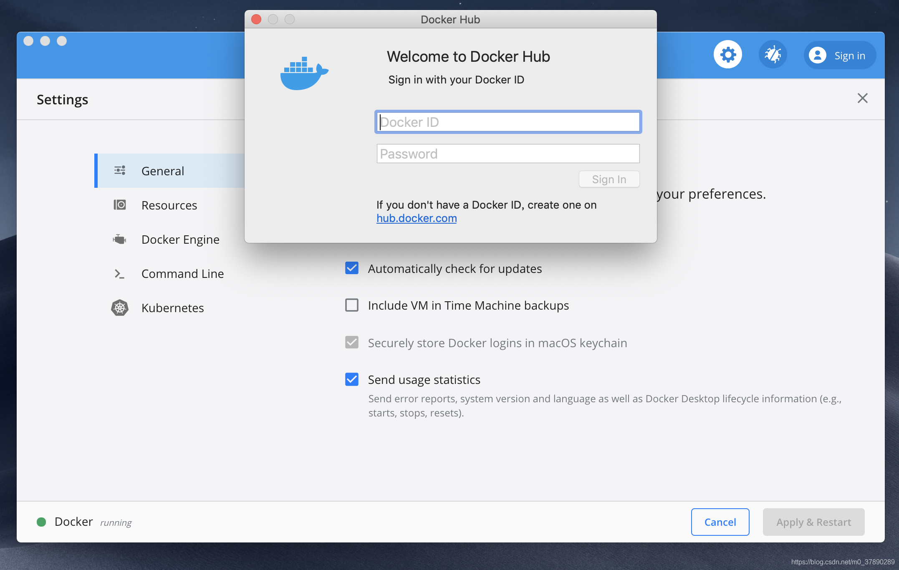The height and width of the screenshot is (570, 899).
Task: Open the bug report icon in the header
Action: coord(773,54)
